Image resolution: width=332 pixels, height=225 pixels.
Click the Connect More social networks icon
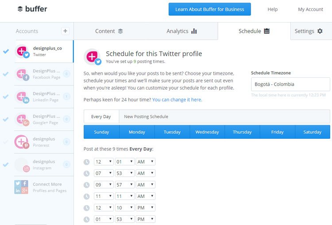point(21,187)
